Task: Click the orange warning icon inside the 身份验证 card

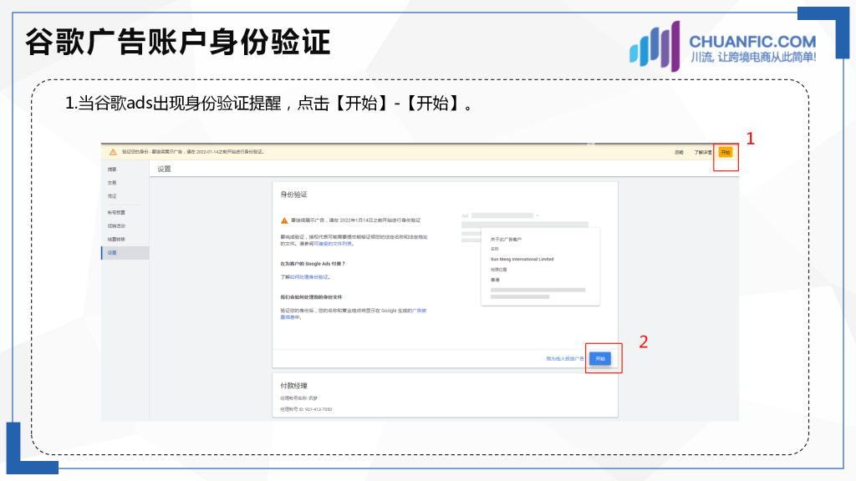Action: click(284, 220)
